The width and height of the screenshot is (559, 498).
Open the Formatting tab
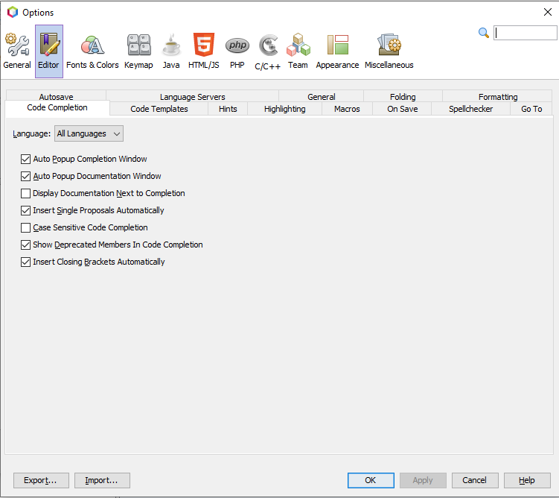498,97
